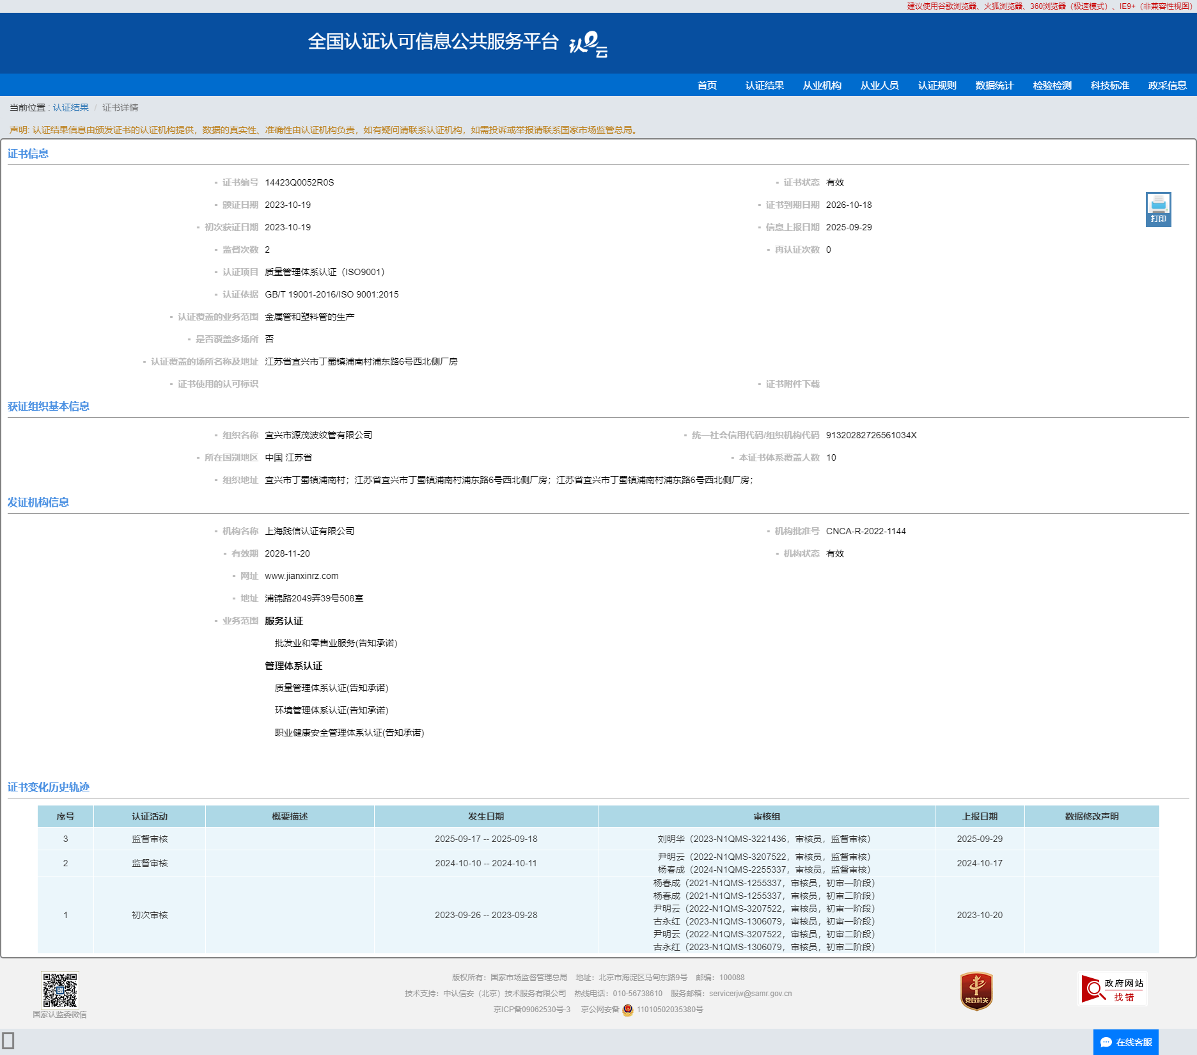Open the 认e云 logo in header

coord(588,44)
